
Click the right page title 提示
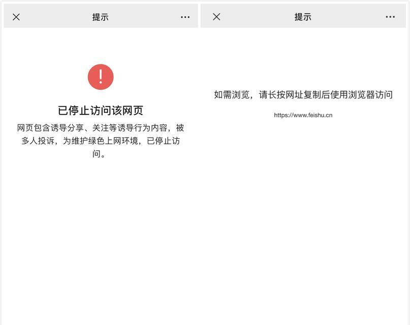click(x=303, y=17)
